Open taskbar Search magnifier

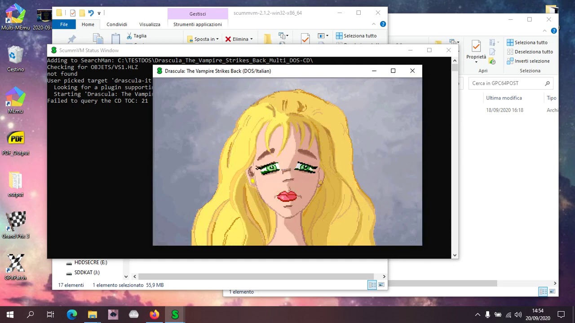pos(30,314)
